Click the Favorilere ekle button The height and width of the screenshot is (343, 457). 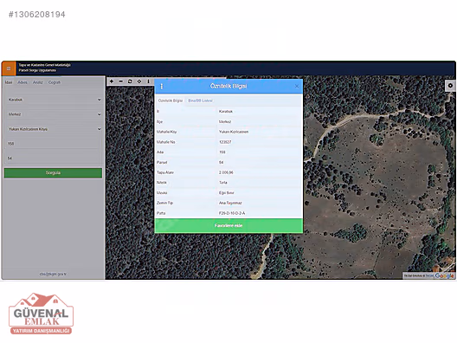coord(228,225)
